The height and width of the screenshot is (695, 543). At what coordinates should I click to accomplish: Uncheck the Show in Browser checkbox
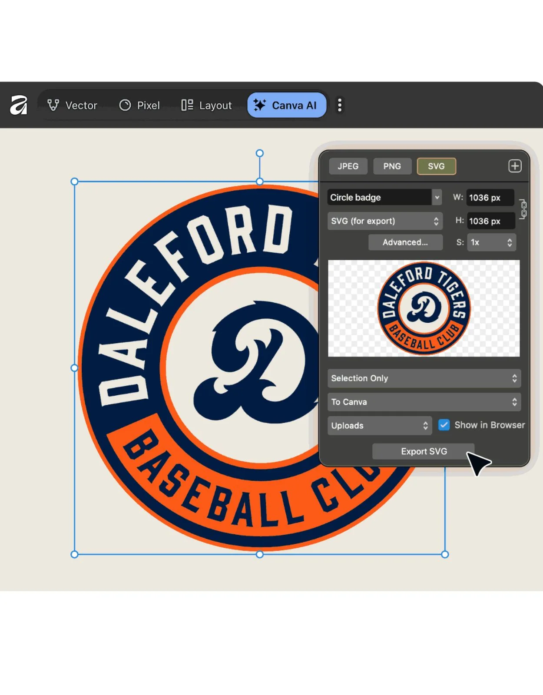(x=444, y=425)
